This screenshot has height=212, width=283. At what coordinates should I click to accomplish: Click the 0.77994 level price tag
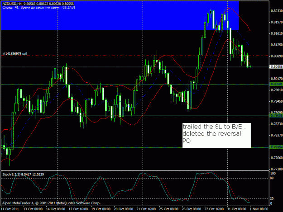[276, 147]
